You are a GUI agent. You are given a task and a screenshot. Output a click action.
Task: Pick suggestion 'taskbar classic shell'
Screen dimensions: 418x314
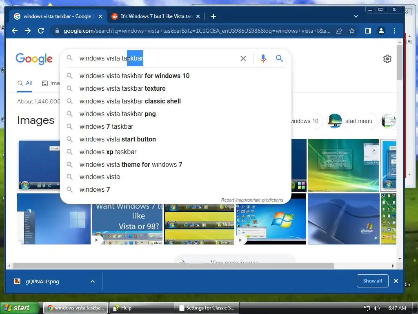[x=176, y=101]
